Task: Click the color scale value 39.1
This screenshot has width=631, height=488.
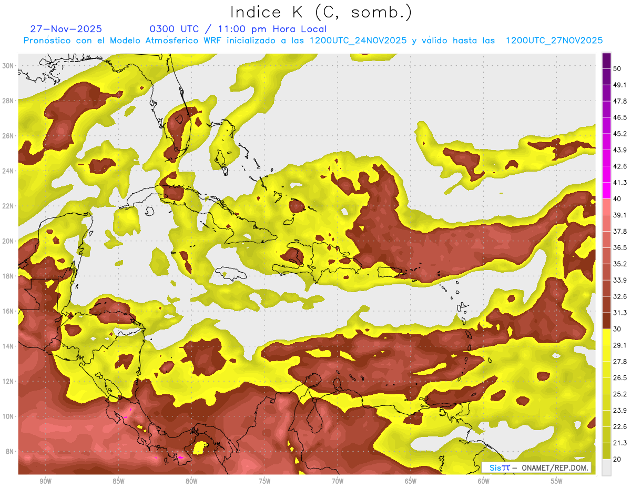Action: pyautogui.click(x=620, y=215)
